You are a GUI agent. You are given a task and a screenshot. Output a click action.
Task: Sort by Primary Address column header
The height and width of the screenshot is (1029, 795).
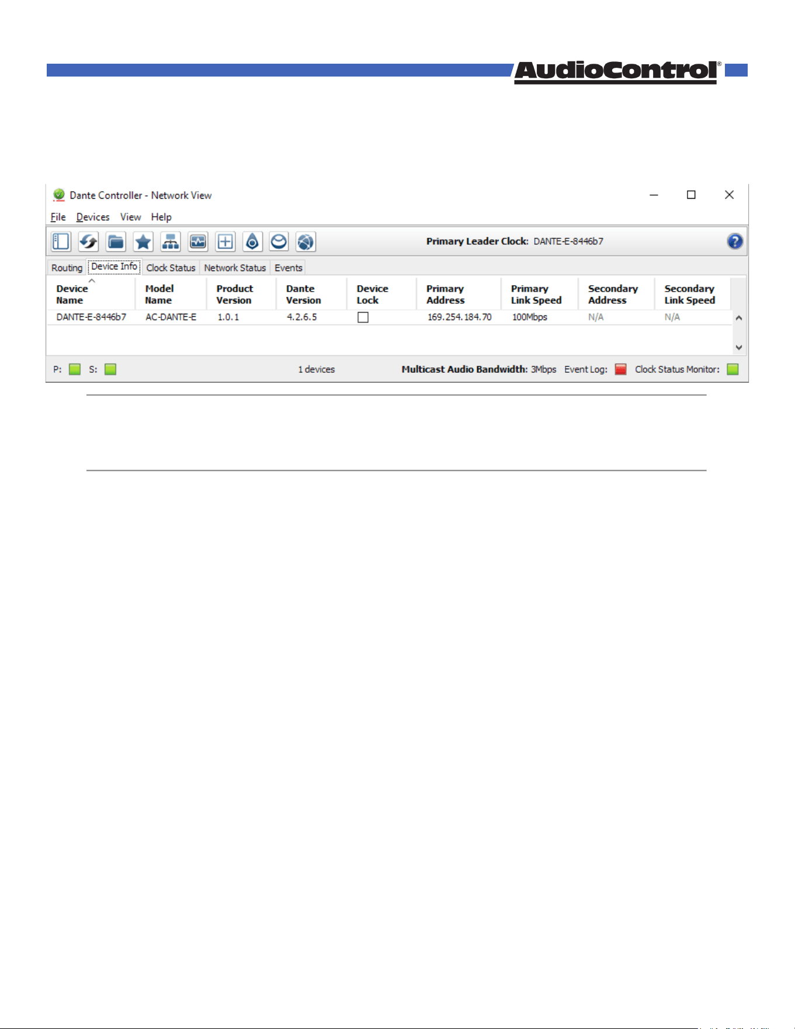(x=459, y=294)
